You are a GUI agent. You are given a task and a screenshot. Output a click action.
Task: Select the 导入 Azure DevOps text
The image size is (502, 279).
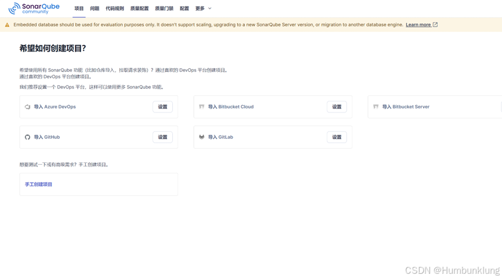pos(55,107)
